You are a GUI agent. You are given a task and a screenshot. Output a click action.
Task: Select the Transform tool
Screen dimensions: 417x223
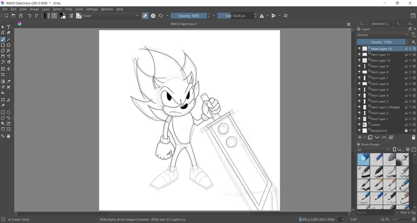tap(3, 69)
